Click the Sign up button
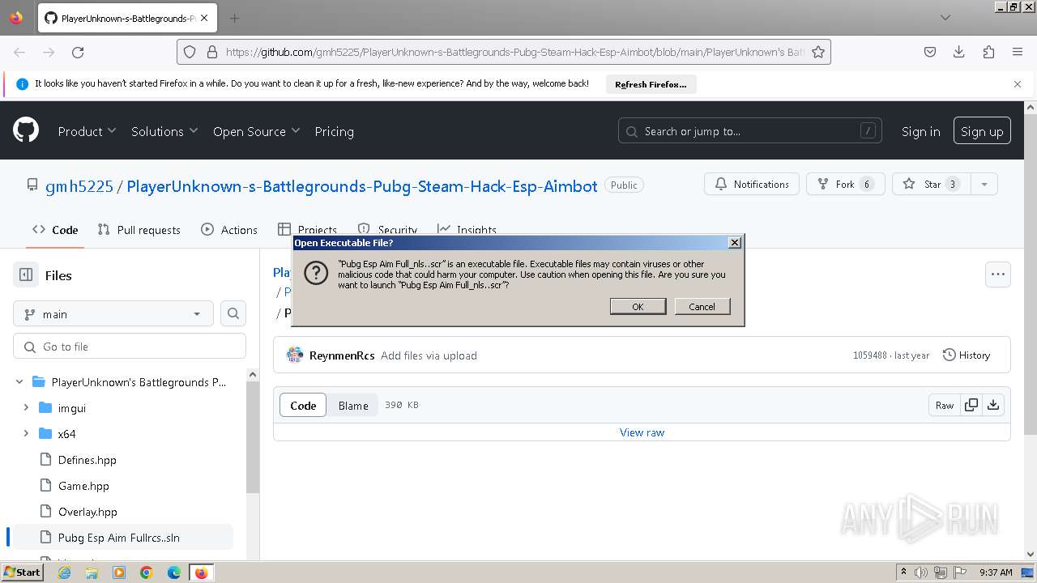 (982, 131)
